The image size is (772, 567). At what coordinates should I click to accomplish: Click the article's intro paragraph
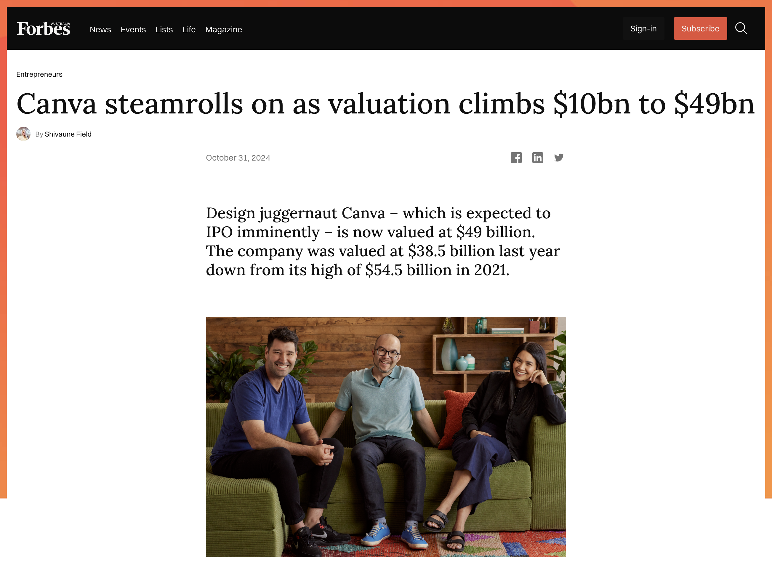(382, 241)
